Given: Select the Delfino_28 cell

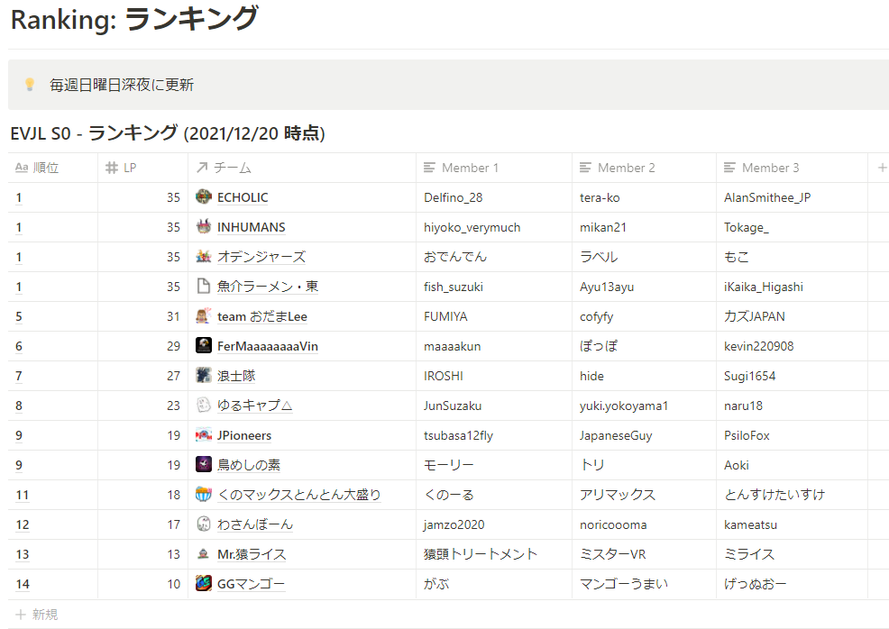Looking at the screenshot, I should [x=494, y=197].
